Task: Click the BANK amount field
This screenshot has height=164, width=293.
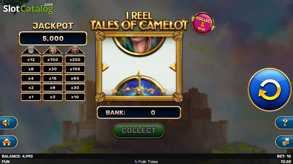Action: (x=139, y=113)
